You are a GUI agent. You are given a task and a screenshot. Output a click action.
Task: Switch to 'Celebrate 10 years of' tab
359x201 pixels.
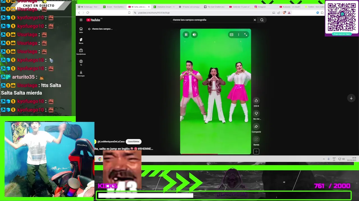(240, 7)
